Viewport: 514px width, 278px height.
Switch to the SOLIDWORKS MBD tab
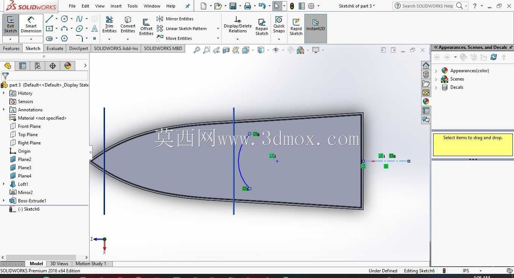(163, 49)
